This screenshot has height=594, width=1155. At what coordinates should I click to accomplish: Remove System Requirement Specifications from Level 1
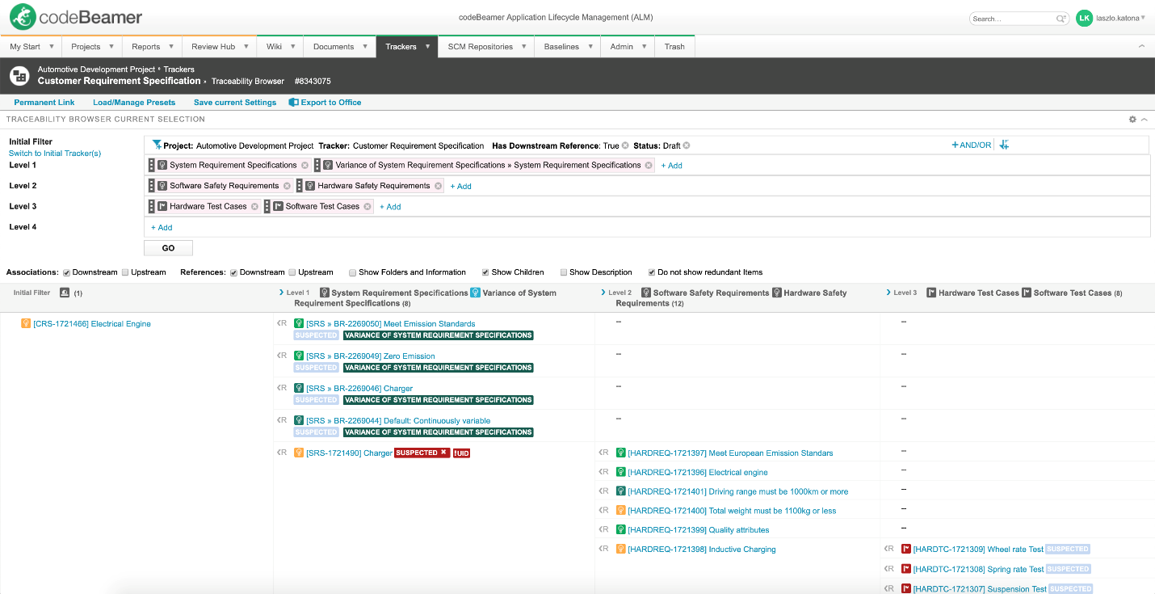tap(304, 166)
